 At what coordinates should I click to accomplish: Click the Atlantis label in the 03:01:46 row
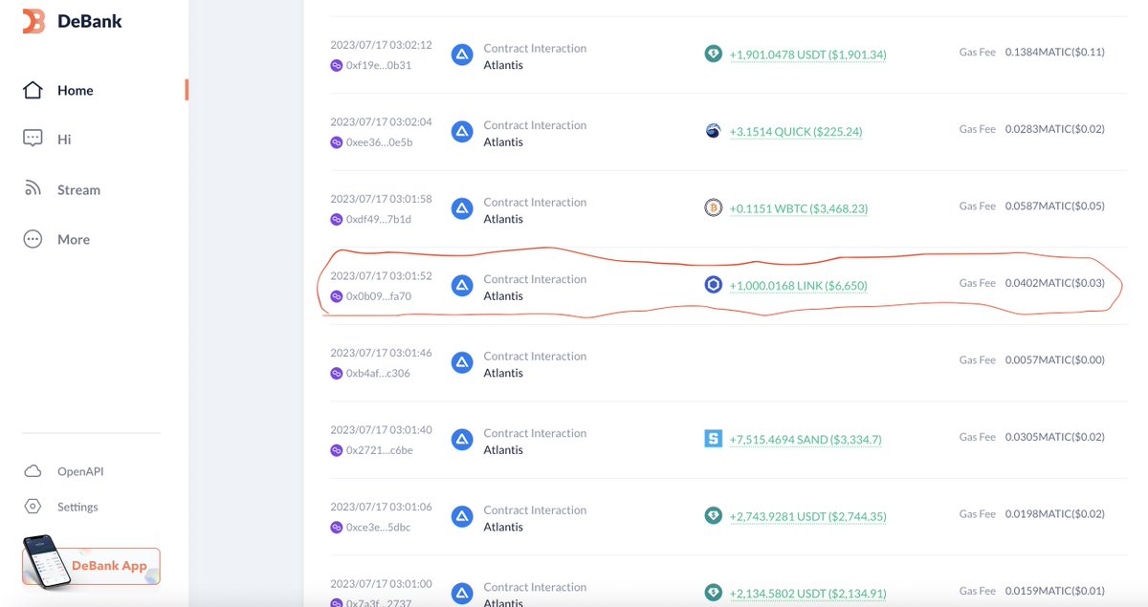coord(503,373)
